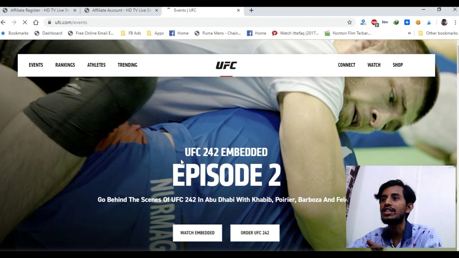This screenshot has height=258, width=459.
Task: Select the Events | UFC tab
Action: 203,10
